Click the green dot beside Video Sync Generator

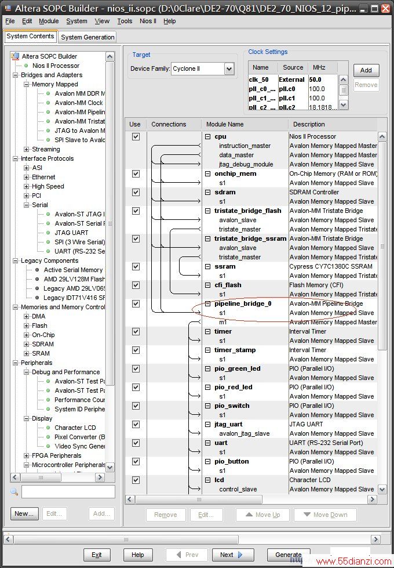point(48,446)
